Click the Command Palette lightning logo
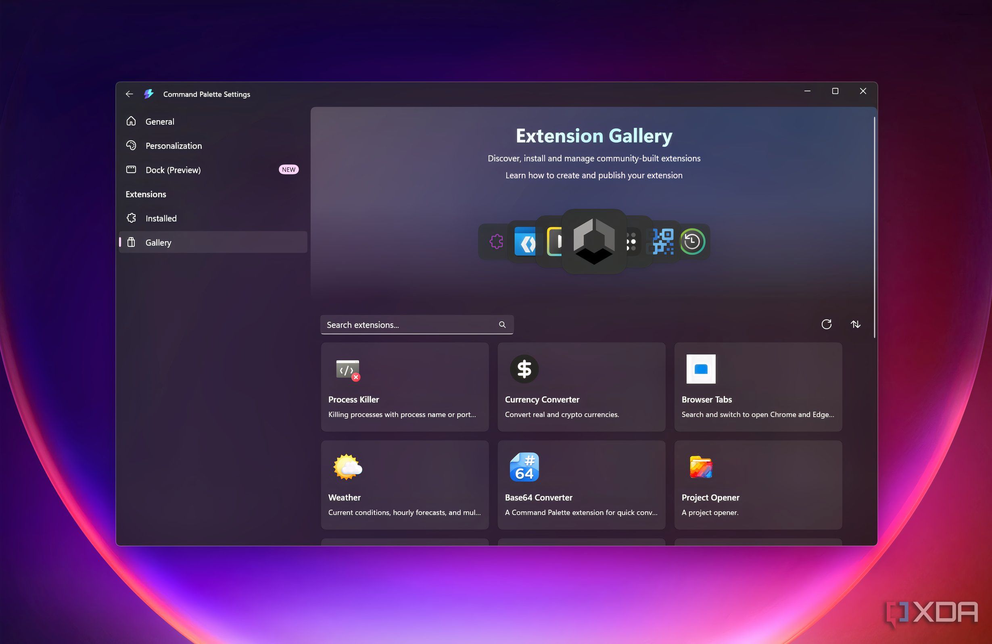Screen dimensions: 992x644 click(x=149, y=94)
